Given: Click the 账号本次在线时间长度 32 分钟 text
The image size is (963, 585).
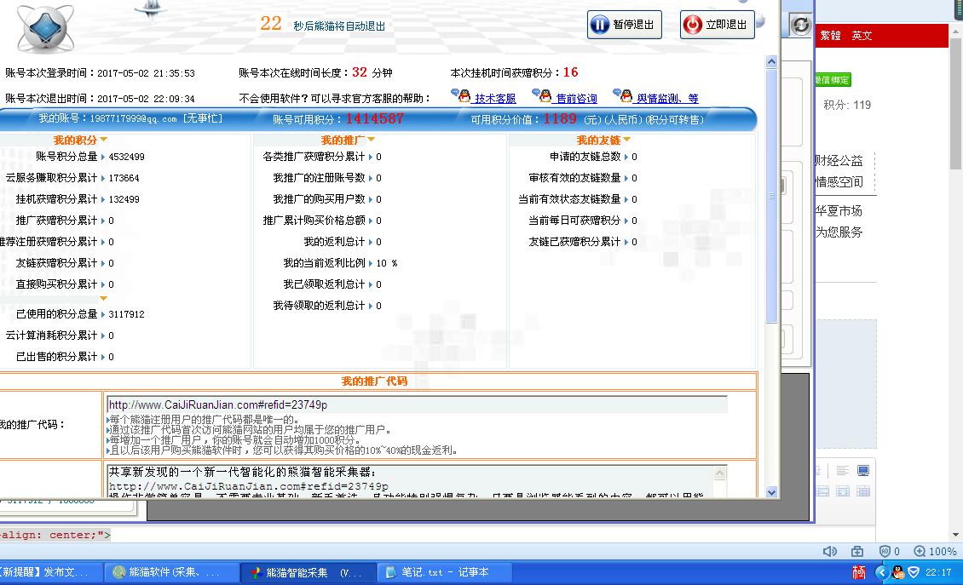Looking at the screenshot, I should 315,72.
